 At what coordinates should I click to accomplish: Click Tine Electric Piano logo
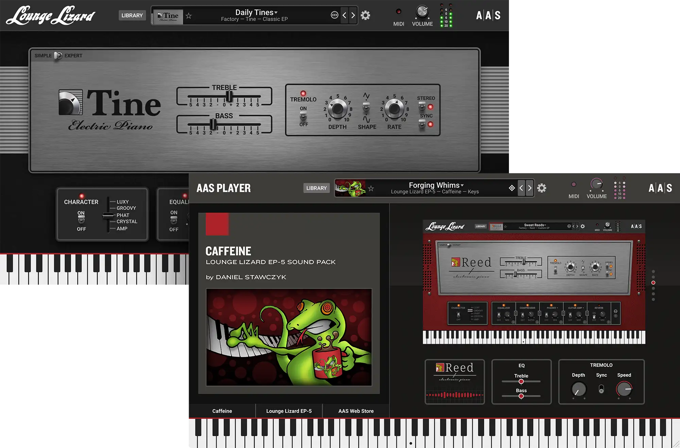[x=109, y=110]
